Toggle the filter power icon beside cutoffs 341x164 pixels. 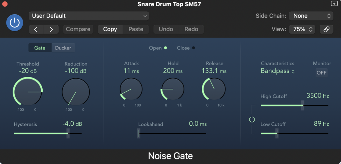tap(252, 119)
